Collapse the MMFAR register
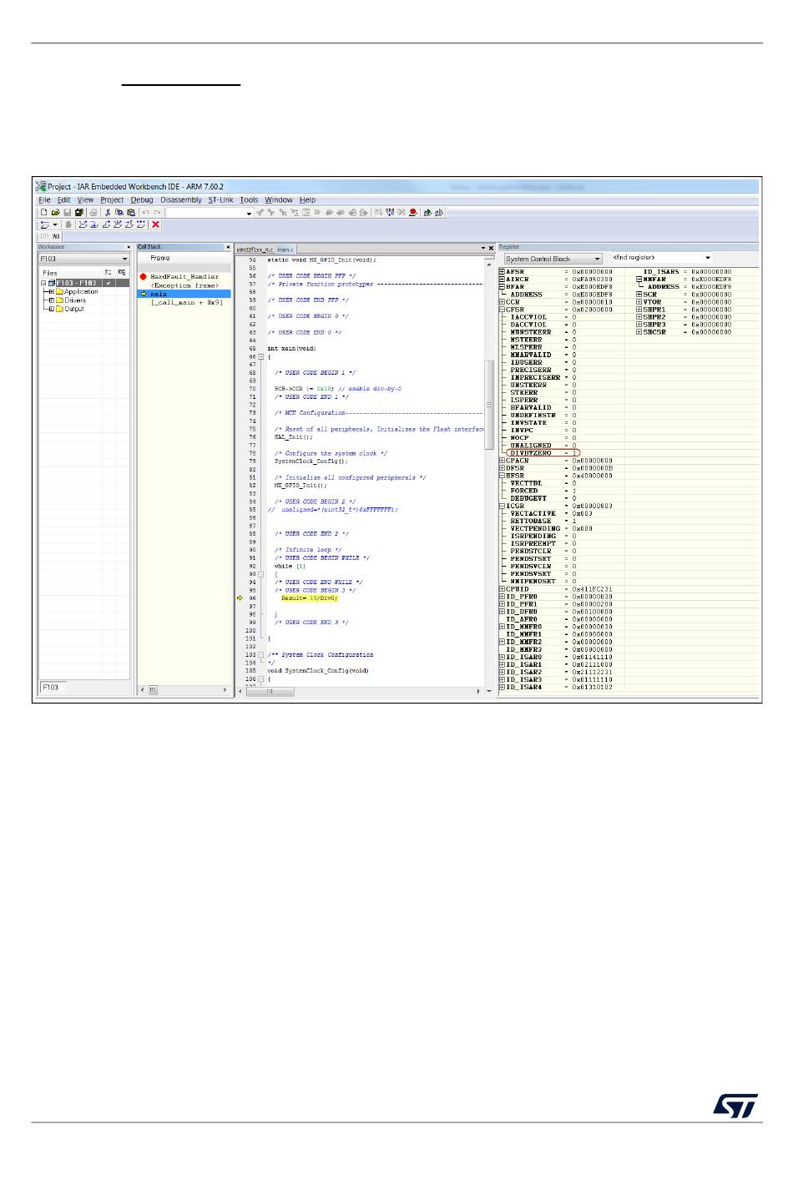793x1185 pixels. coord(639,280)
